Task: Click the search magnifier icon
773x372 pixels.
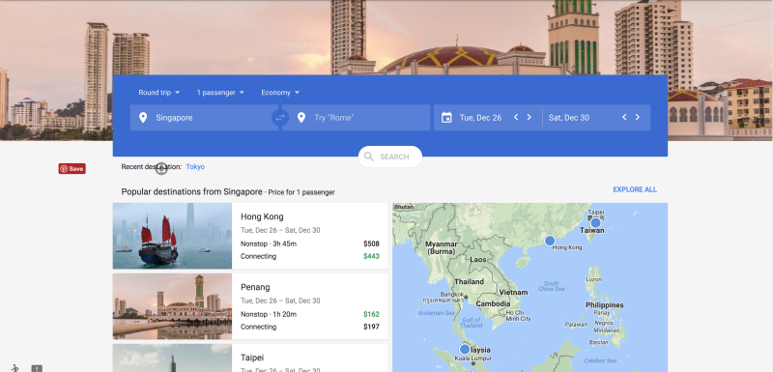Action: pos(369,157)
